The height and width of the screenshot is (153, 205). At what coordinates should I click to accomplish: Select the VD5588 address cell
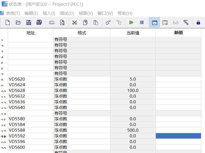pyautogui.click(x=31, y=130)
